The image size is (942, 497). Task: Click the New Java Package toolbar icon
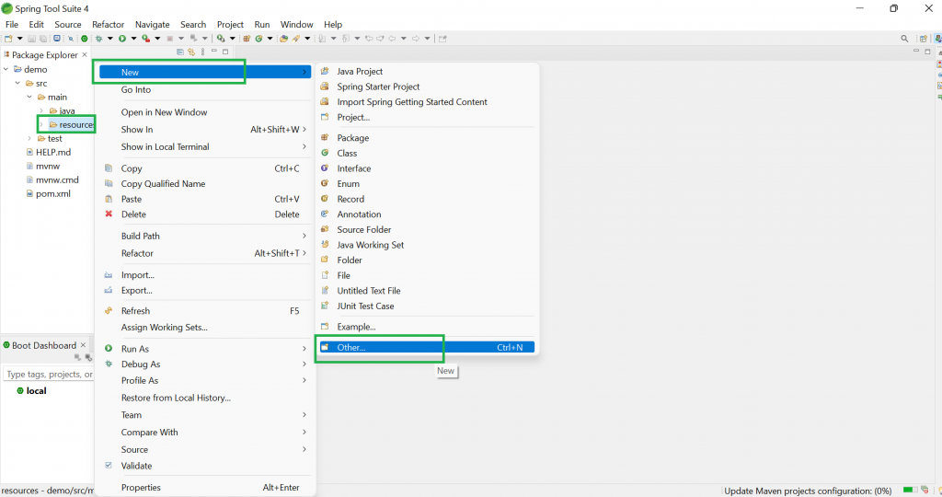pos(247,39)
